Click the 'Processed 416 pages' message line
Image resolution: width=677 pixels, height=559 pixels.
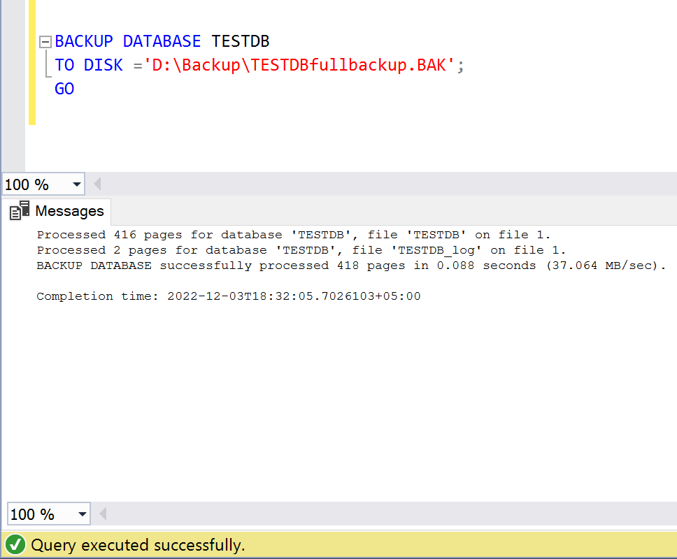[x=294, y=235]
